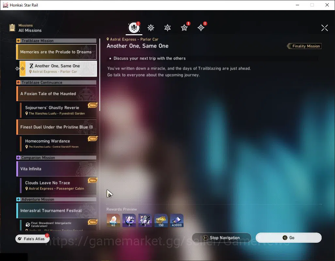The image size is (335, 261).
Task: Click the location pin on Clouds Leave No Trace
Action: click(x=27, y=189)
